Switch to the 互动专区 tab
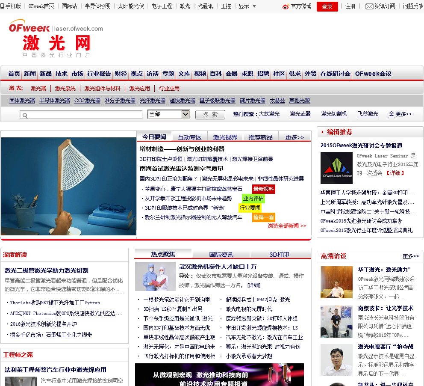Image resolution: width=424 pixels, height=386 pixels. 189,137
